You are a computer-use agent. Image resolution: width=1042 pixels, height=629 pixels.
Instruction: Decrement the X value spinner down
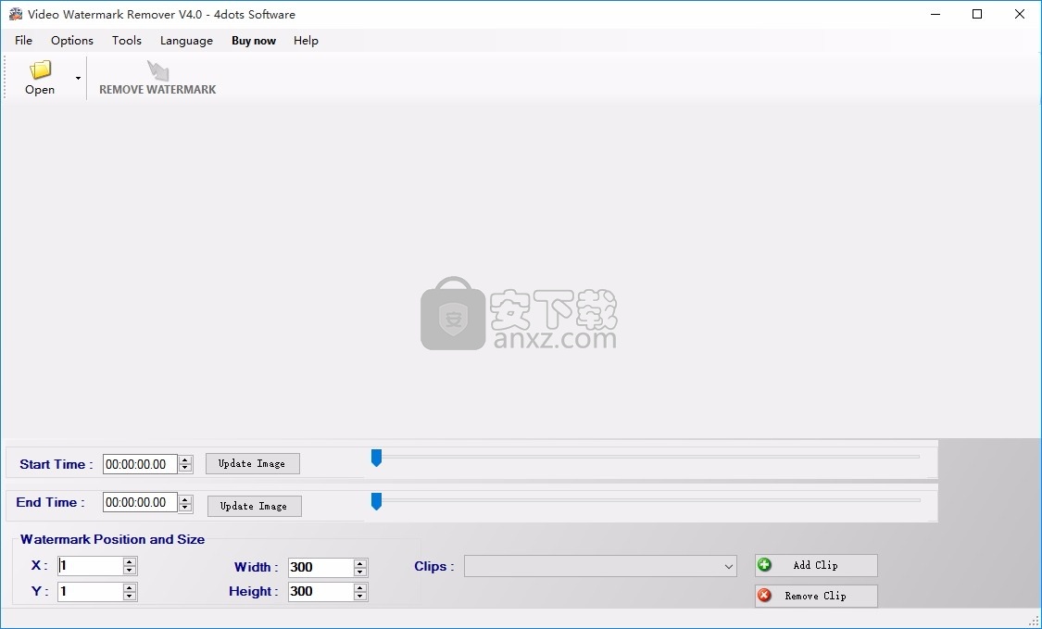pyautogui.click(x=130, y=571)
